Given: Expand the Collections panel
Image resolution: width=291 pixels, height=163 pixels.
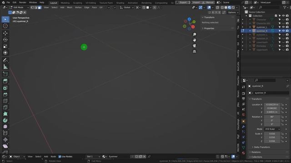Looking at the screenshot, I should (256, 157).
